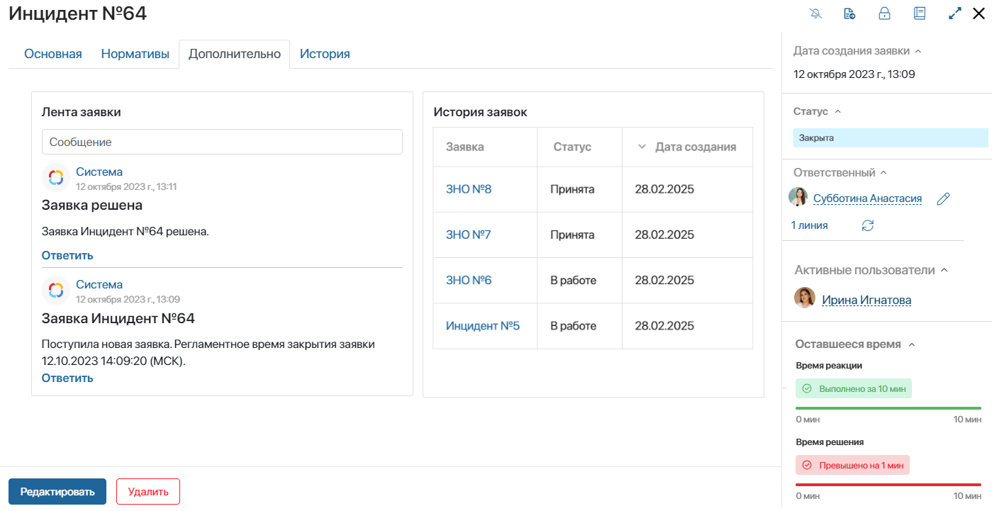Collapse the Ответственный section
The height and width of the screenshot is (511, 992).
(884, 173)
